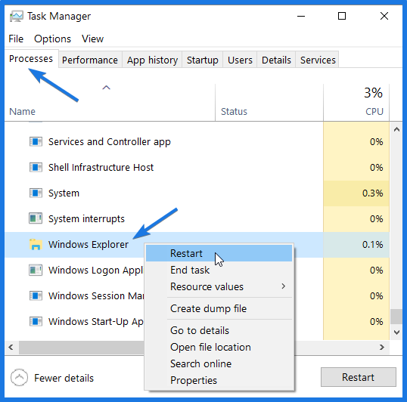
Task: Select Go to details option
Action: pos(219,330)
